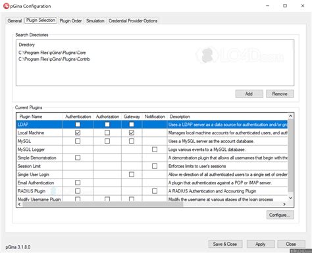Select the Modify Username Plugin name
The height and width of the screenshot is (253, 312).
[39, 200]
